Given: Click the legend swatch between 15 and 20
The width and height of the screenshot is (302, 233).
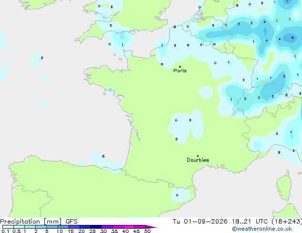Looking at the screenshot, I should (74, 227).
